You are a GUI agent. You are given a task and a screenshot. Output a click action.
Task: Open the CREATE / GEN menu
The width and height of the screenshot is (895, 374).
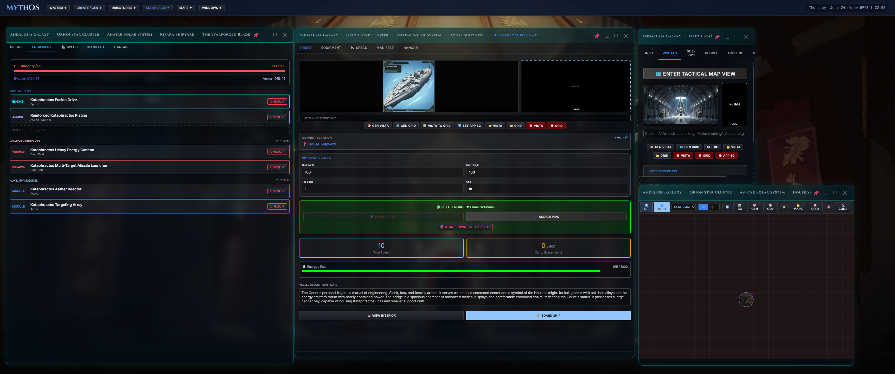point(89,8)
